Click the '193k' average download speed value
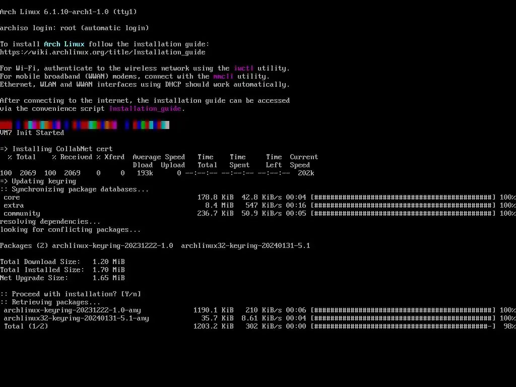The image size is (516, 387). pyautogui.click(x=145, y=173)
